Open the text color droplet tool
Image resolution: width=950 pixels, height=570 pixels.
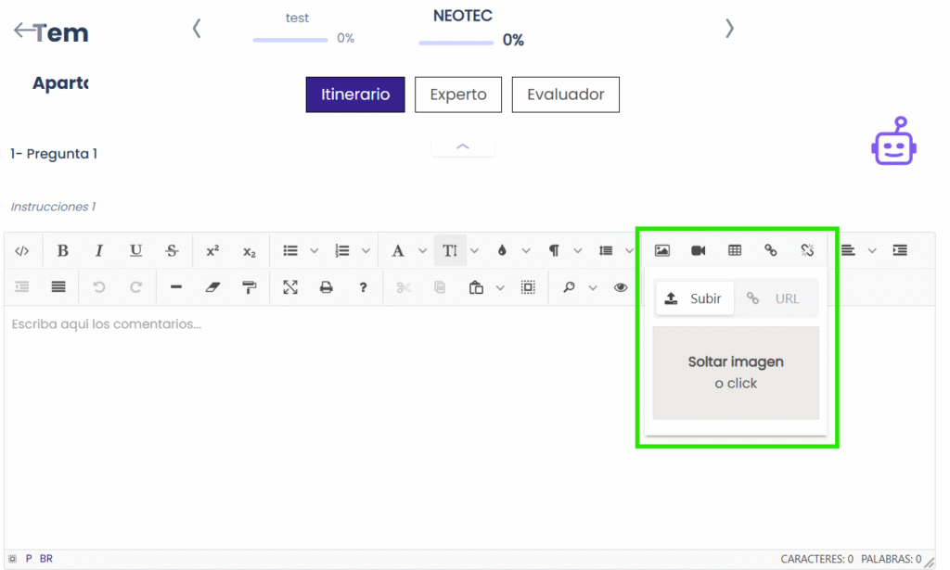[502, 250]
